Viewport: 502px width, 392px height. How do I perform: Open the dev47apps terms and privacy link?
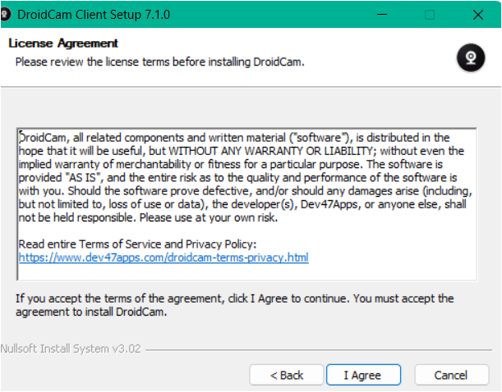[x=163, y=258]
